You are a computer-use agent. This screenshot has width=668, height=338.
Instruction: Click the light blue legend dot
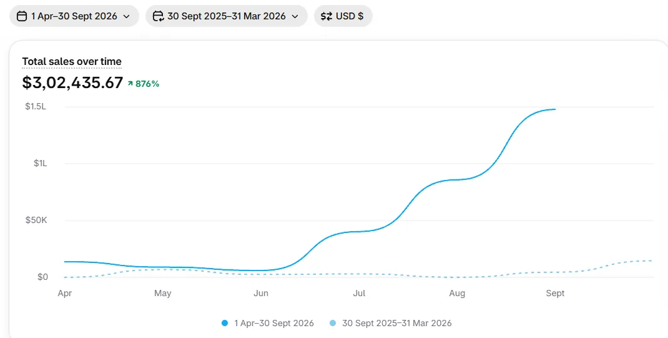click(333, 323)
